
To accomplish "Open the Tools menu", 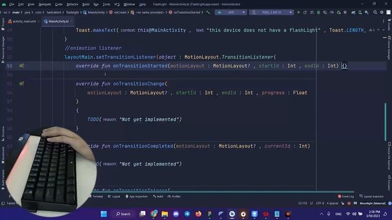I will point(106,4).
